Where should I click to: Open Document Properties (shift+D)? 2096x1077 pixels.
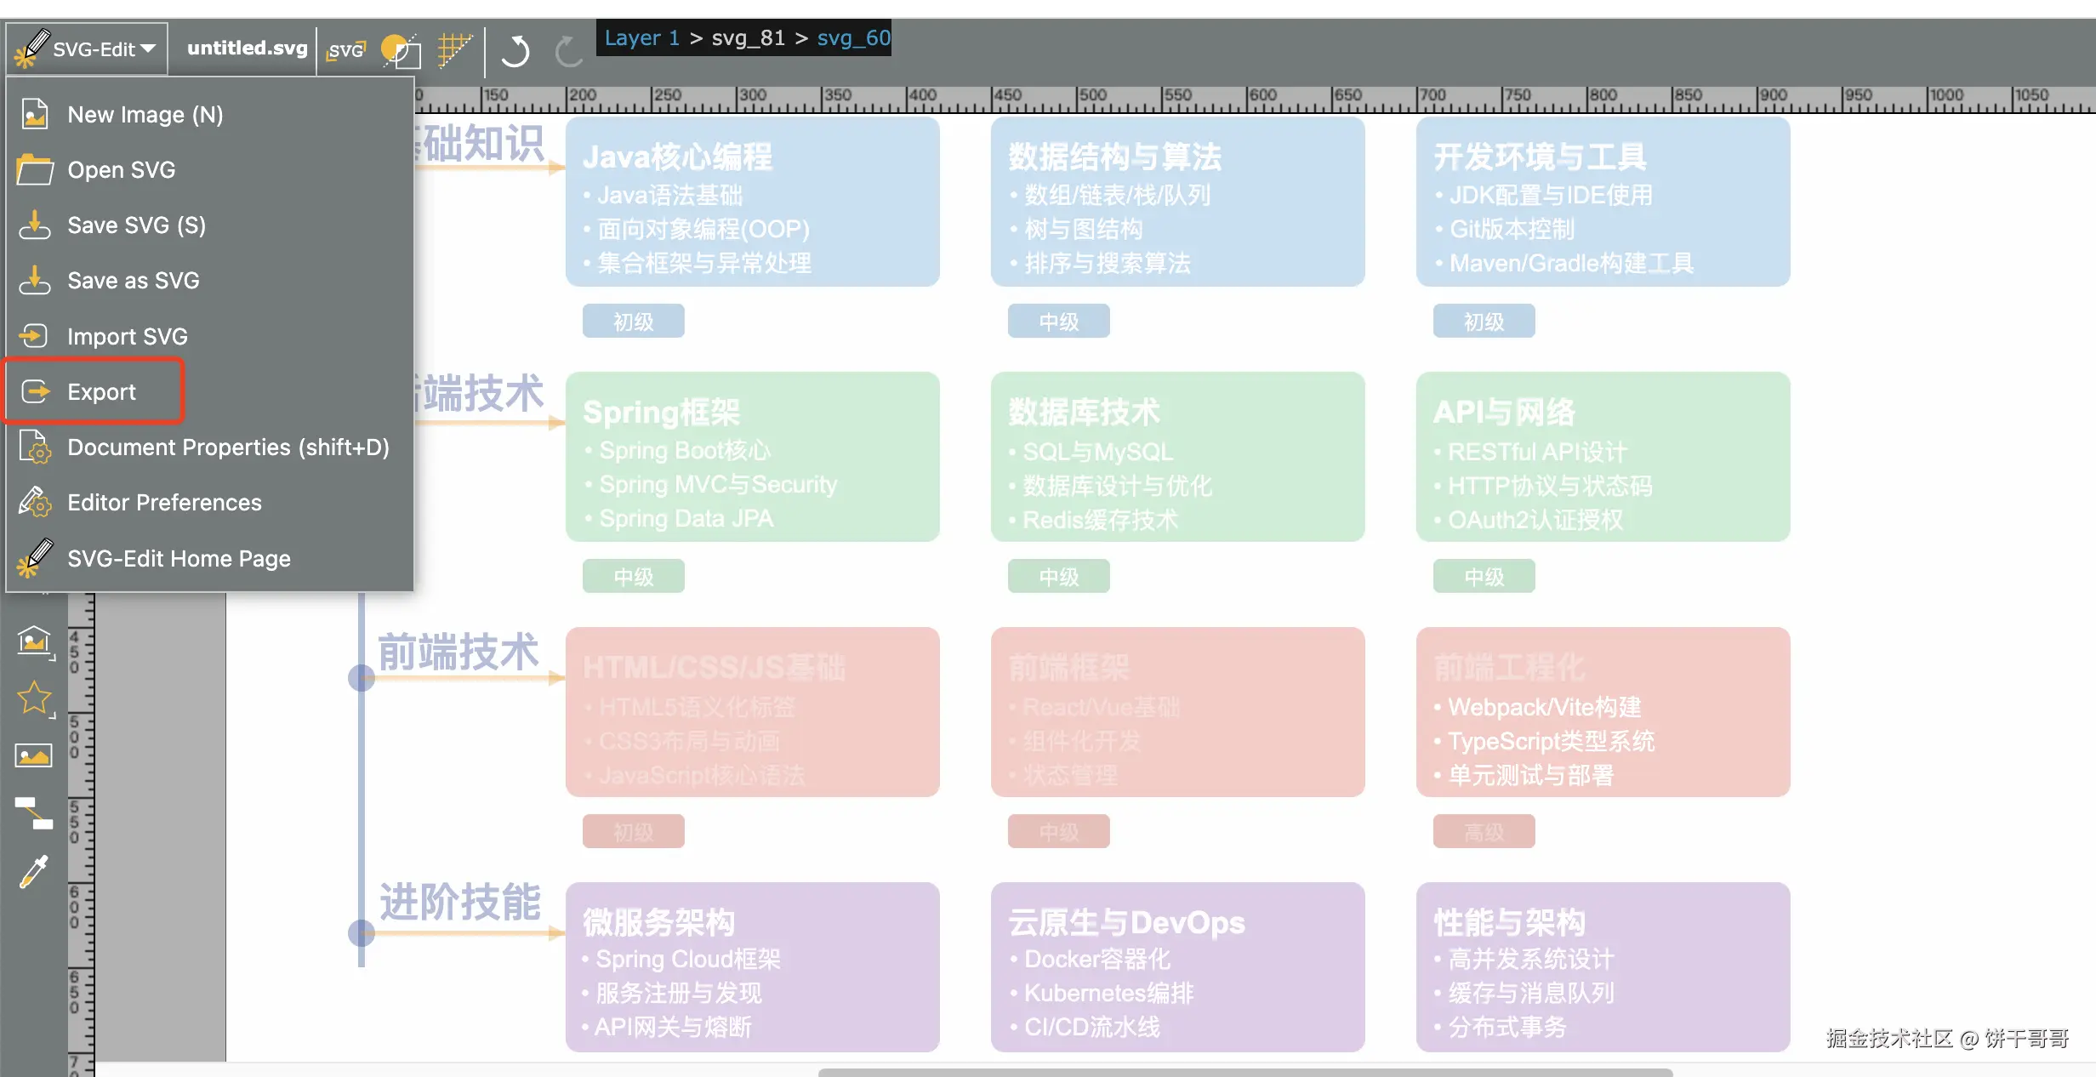227,447
